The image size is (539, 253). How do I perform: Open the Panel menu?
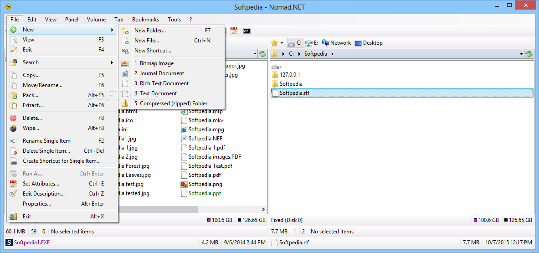[x=72, y=20]
